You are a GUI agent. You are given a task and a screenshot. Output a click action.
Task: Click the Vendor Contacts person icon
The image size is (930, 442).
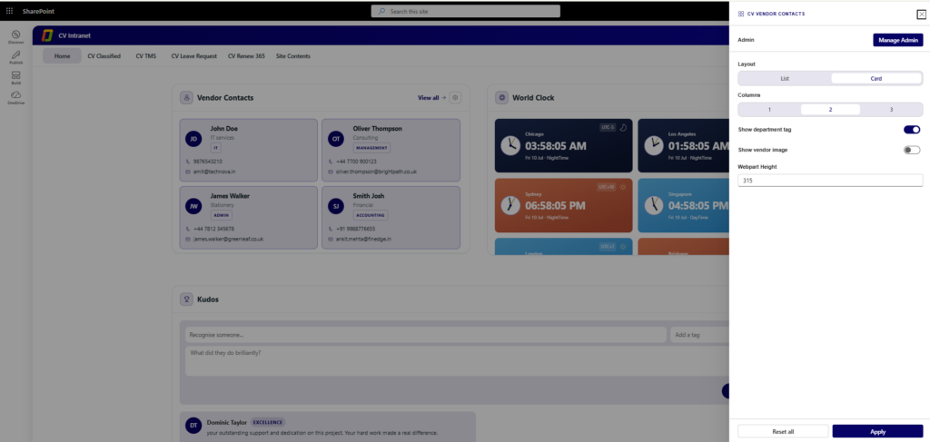(186, 97)
